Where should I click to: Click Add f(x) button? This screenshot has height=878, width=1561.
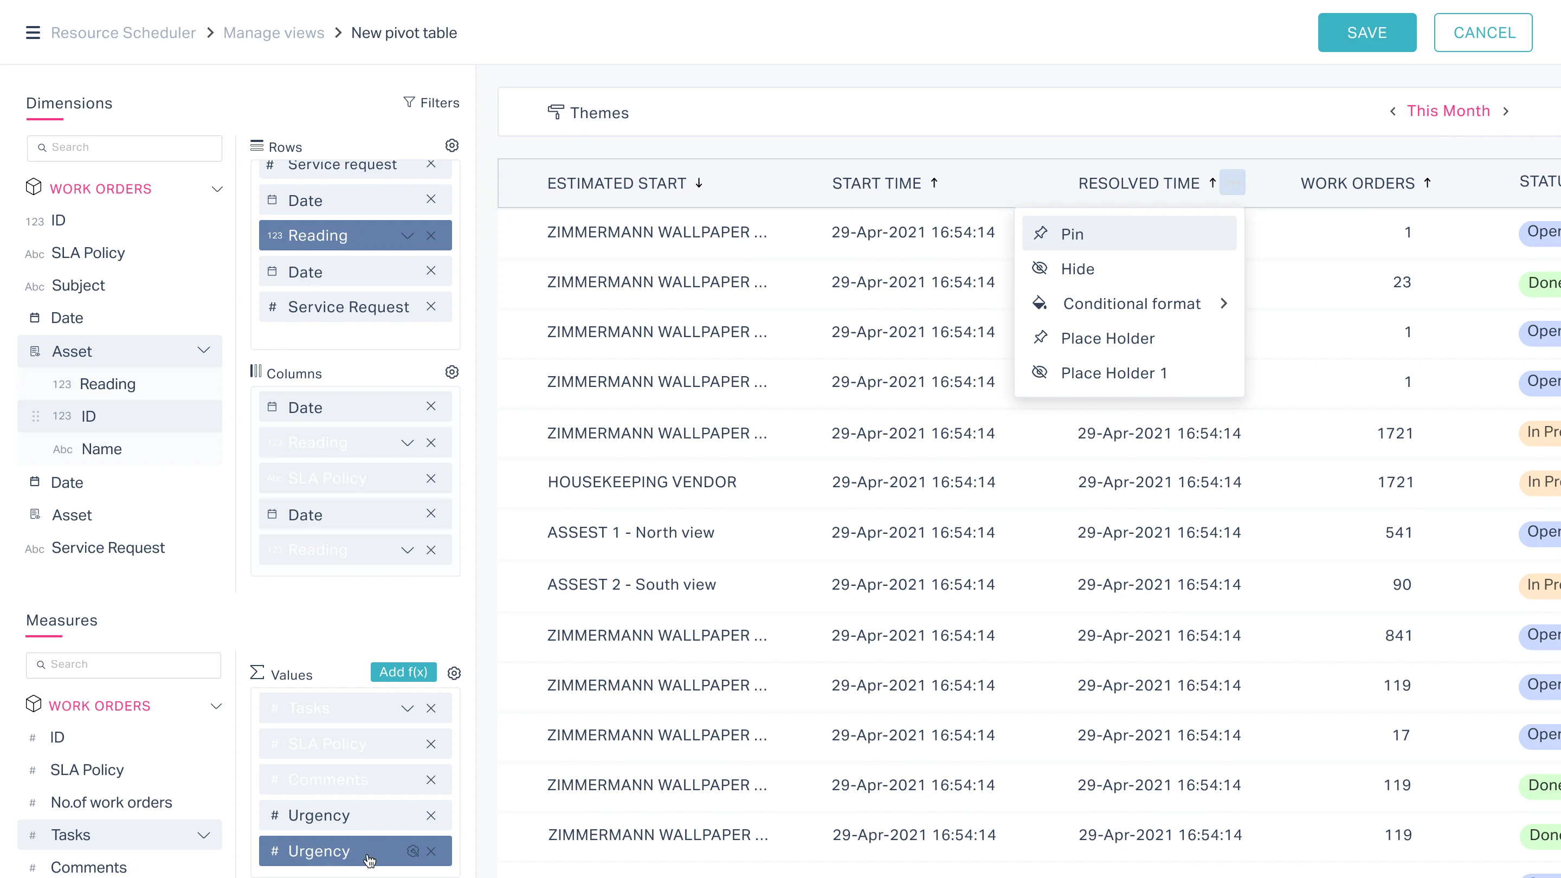point(403,672)
